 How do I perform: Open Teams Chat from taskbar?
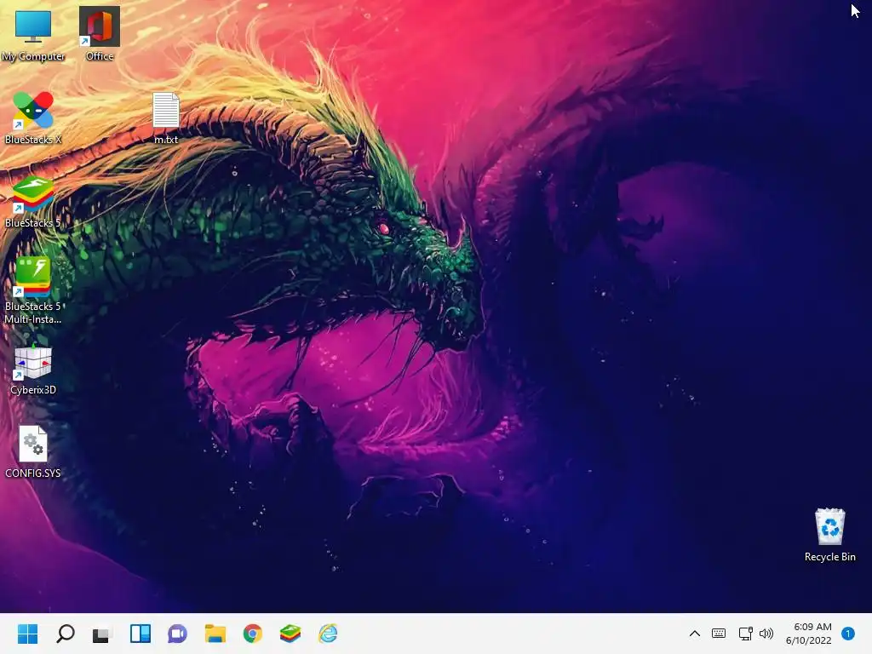coord(177,634)
